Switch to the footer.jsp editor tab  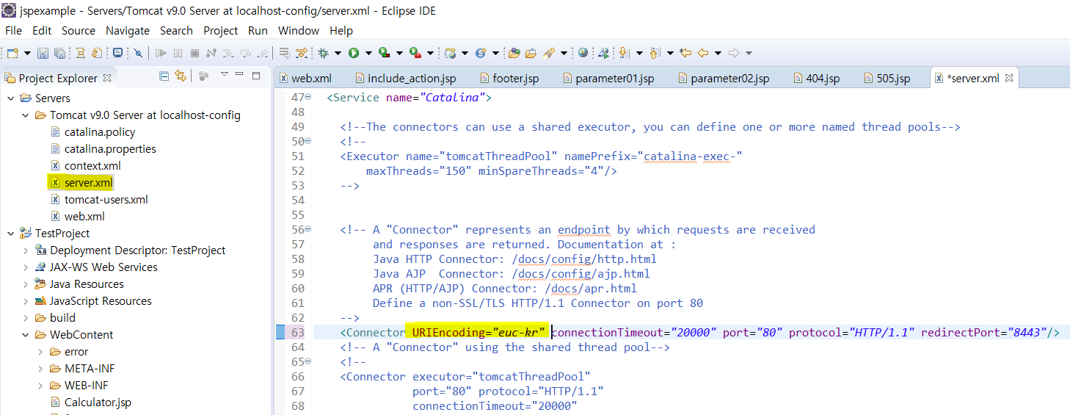tap(509, 78)
